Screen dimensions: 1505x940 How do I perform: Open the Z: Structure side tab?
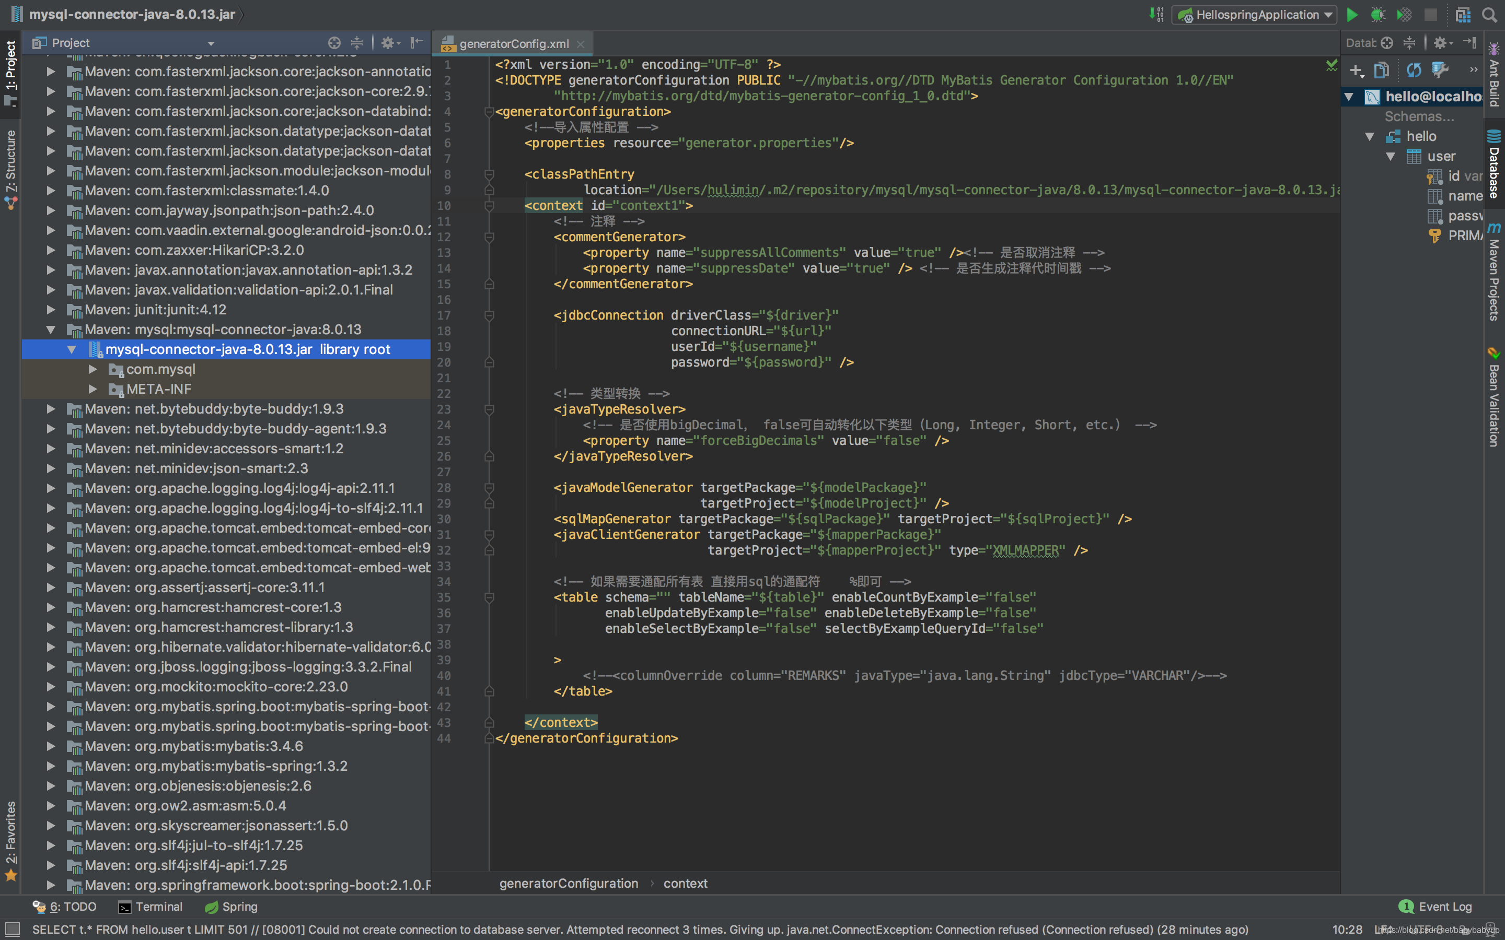point(10,169)
